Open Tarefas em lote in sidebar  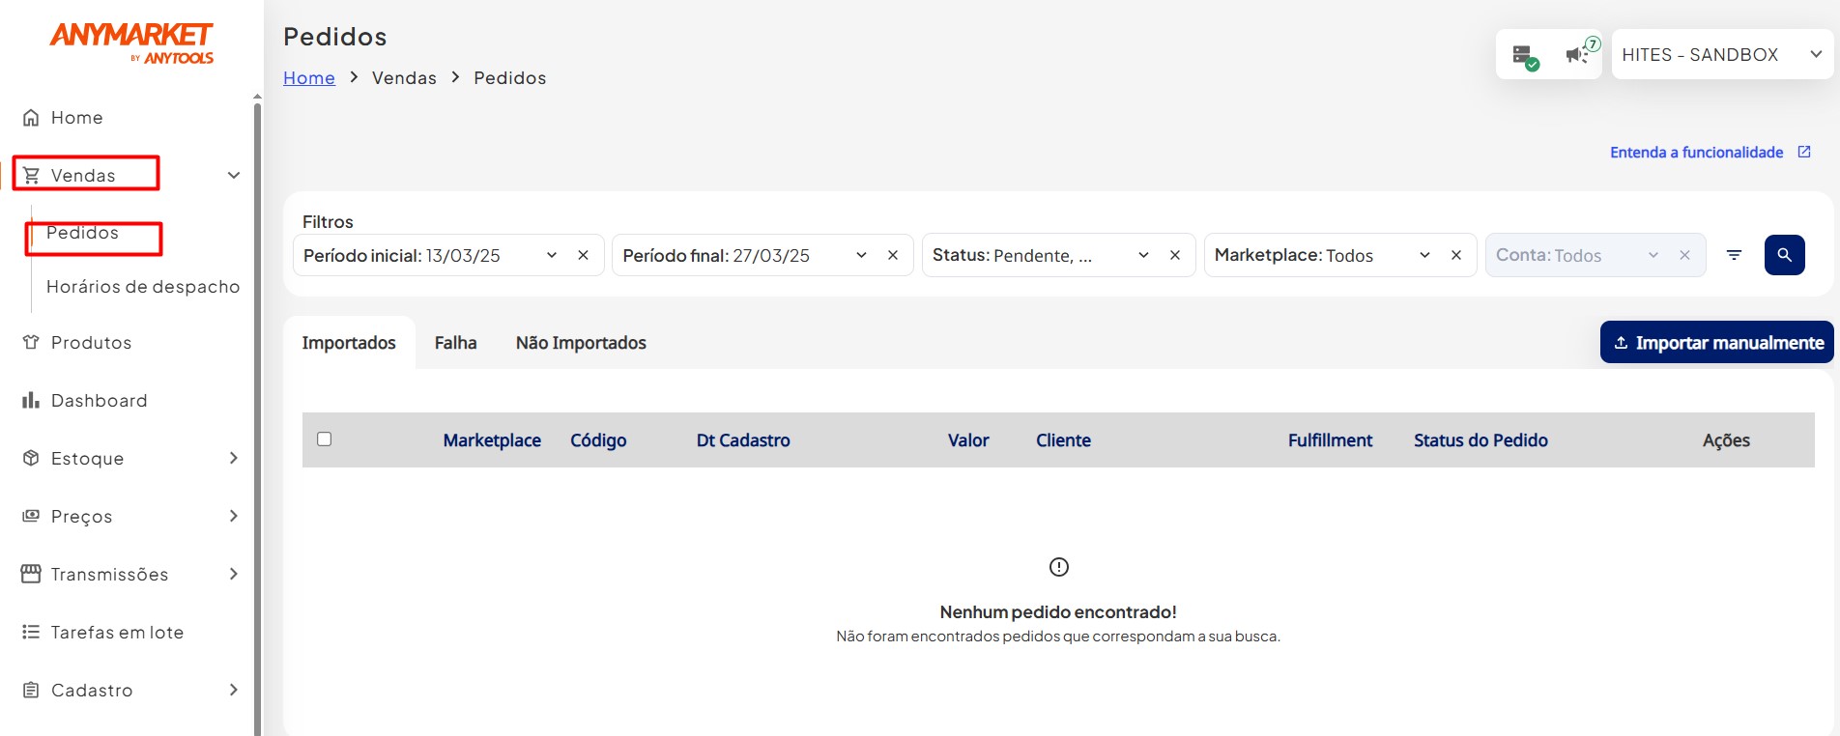117,633
